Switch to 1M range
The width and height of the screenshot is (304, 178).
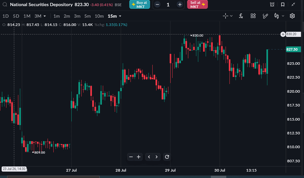click(x=27, y=16)
